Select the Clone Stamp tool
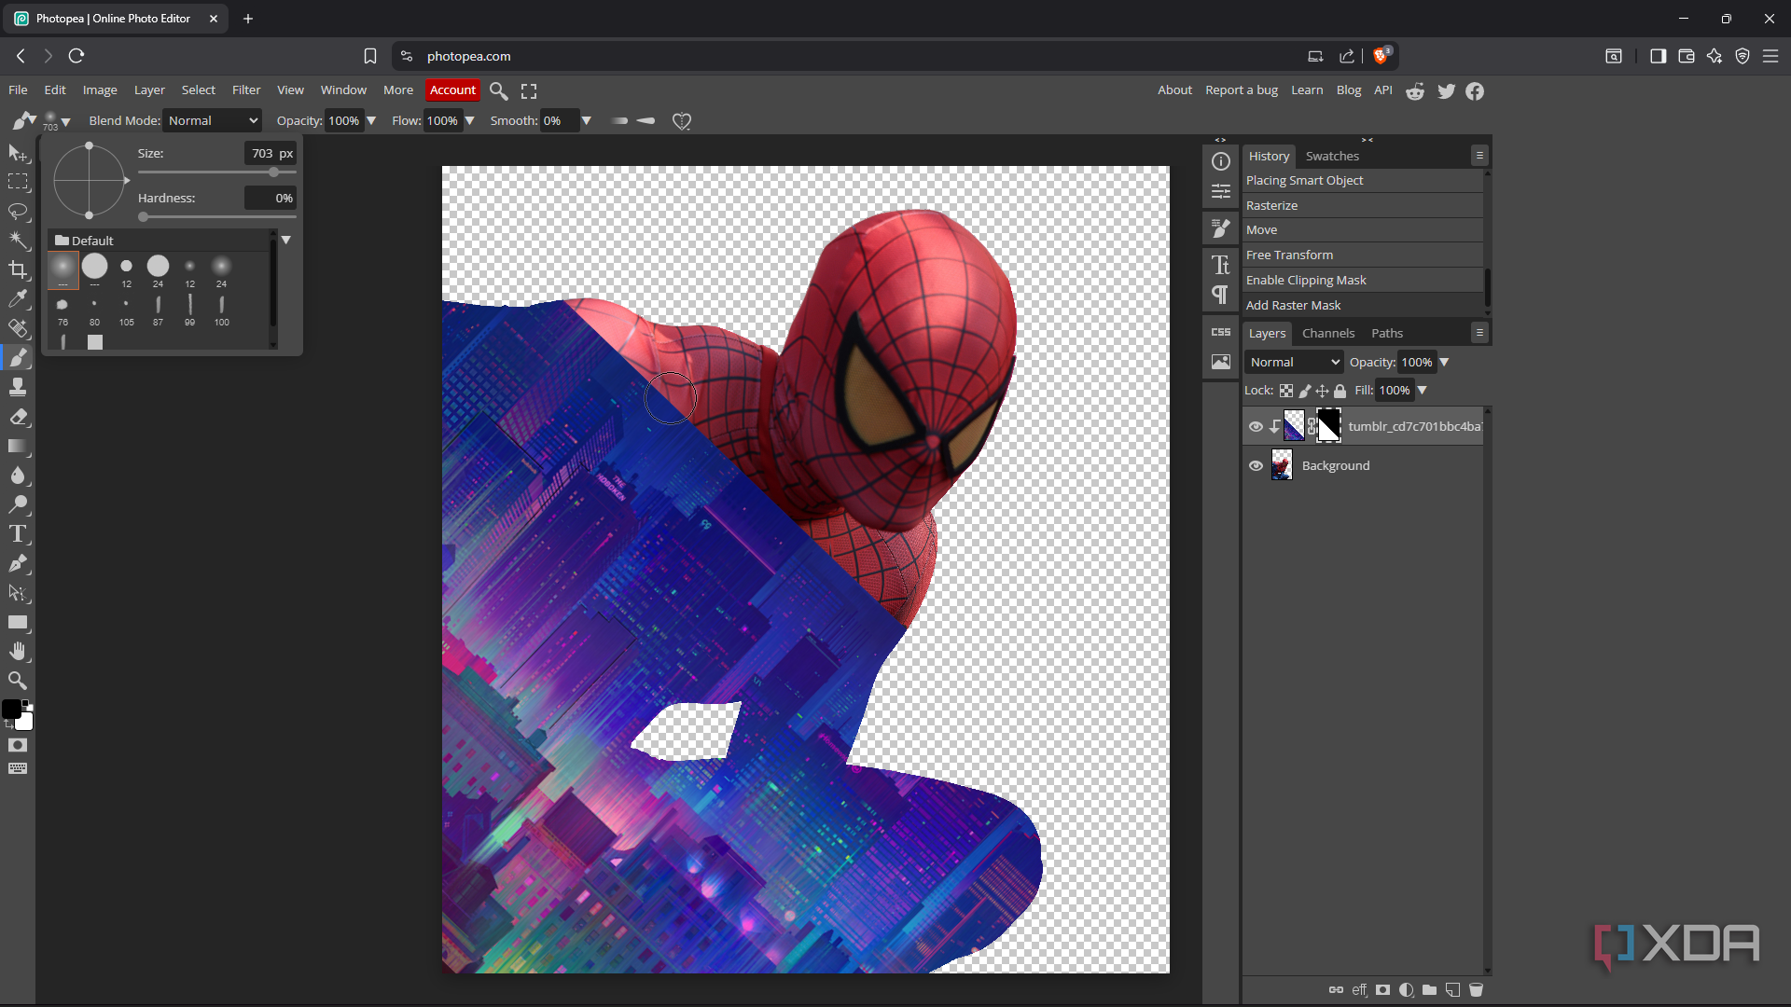 tap(18, 387)
